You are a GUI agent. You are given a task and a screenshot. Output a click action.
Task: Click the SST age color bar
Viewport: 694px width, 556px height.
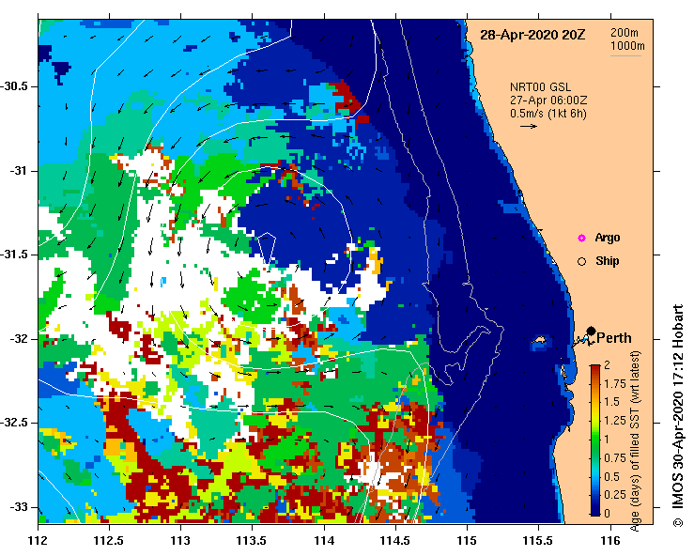tap(595, 440)
